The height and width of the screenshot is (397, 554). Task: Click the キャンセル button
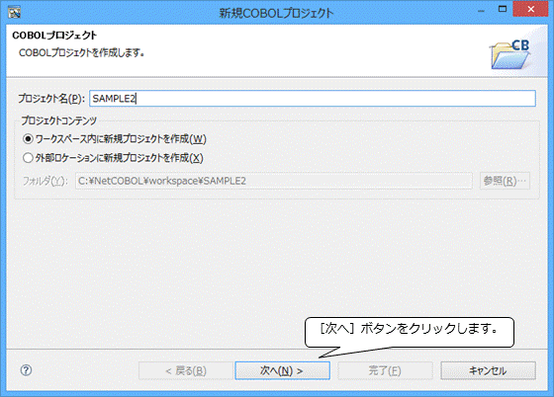pyautogui.click(x=488, y=370)
